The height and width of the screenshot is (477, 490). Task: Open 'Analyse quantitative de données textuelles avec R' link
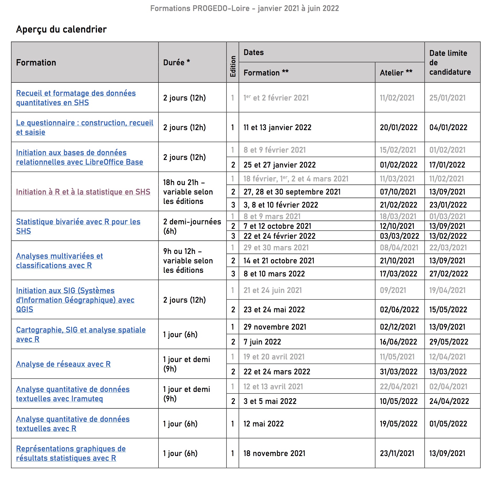(73, 424)
